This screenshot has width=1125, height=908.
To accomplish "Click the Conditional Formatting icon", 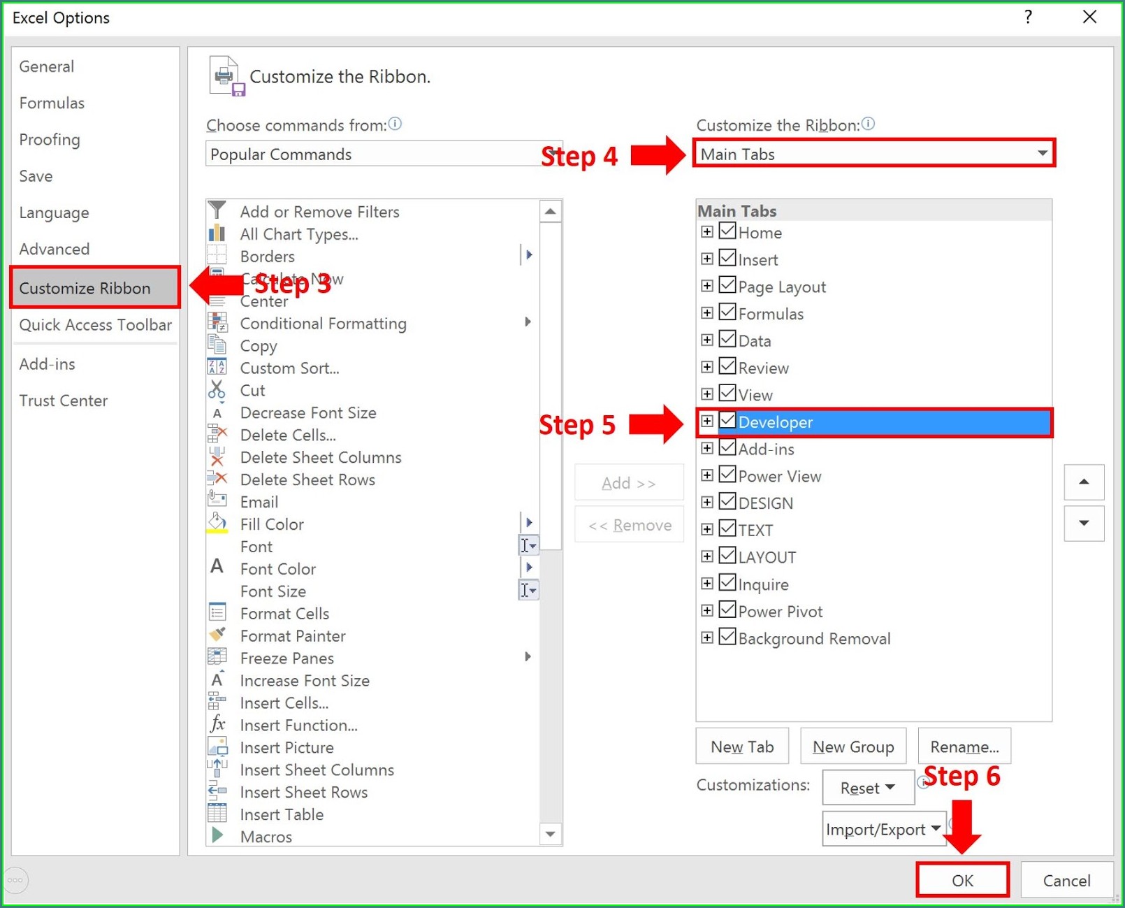I will (x=217, y=322).
